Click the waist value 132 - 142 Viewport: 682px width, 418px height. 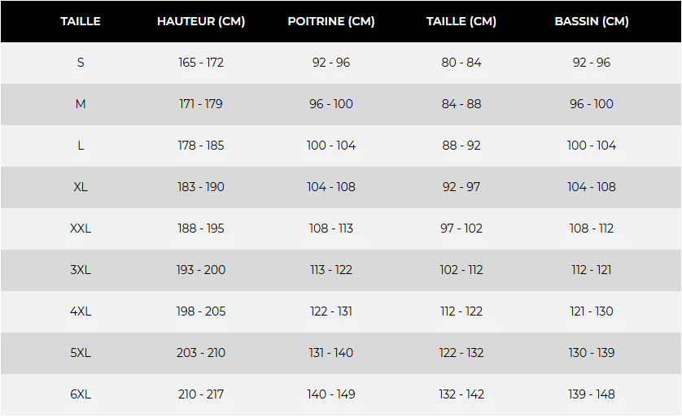click(x=461, y=394)
